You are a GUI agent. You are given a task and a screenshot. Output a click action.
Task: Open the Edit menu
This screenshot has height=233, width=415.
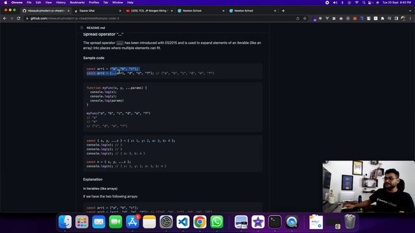click(x=38, y=3)
